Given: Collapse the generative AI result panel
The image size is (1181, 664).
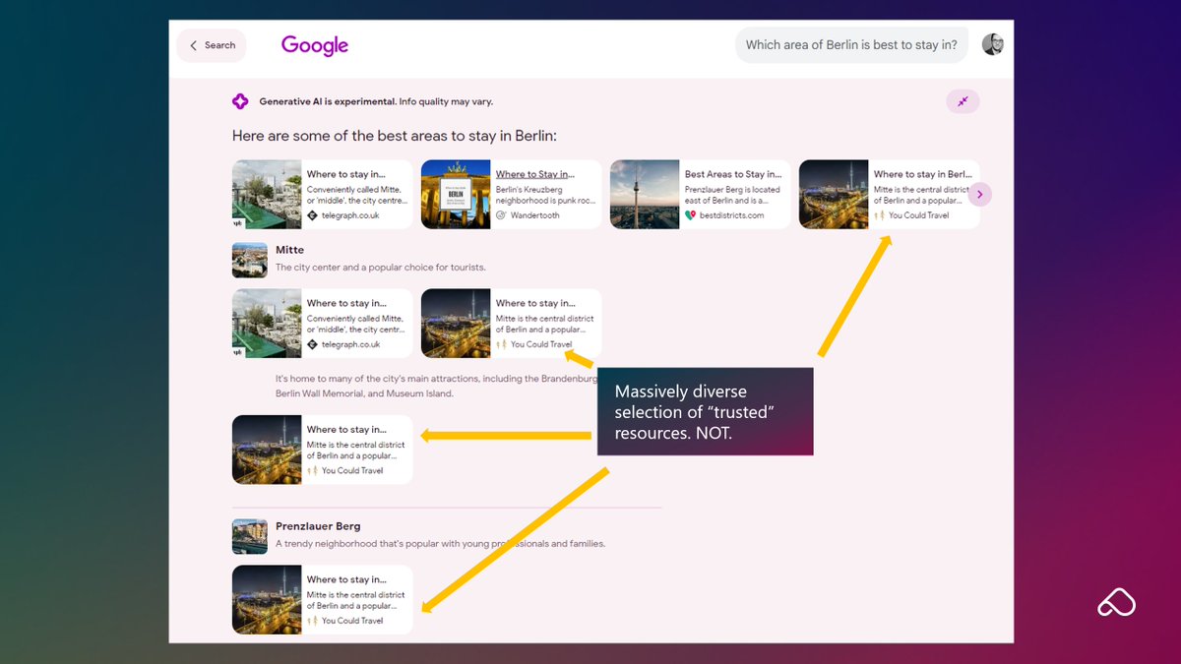Looking at the screenshot, I should coord(963,101).
